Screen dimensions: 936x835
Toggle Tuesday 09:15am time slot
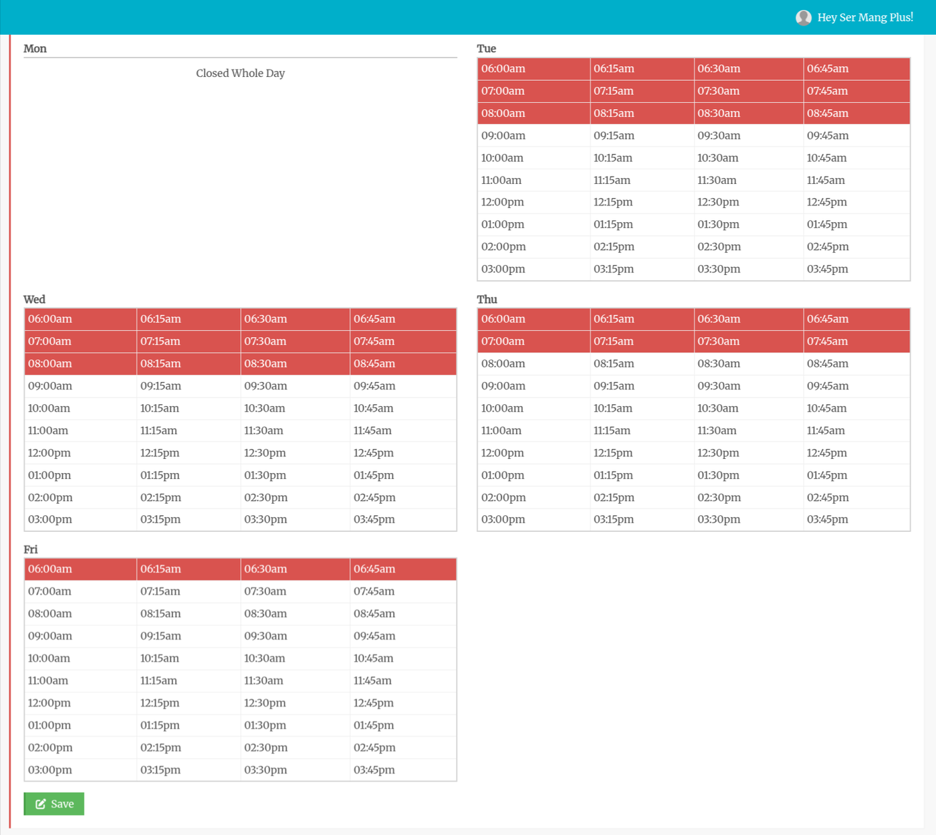coord(642,136)
